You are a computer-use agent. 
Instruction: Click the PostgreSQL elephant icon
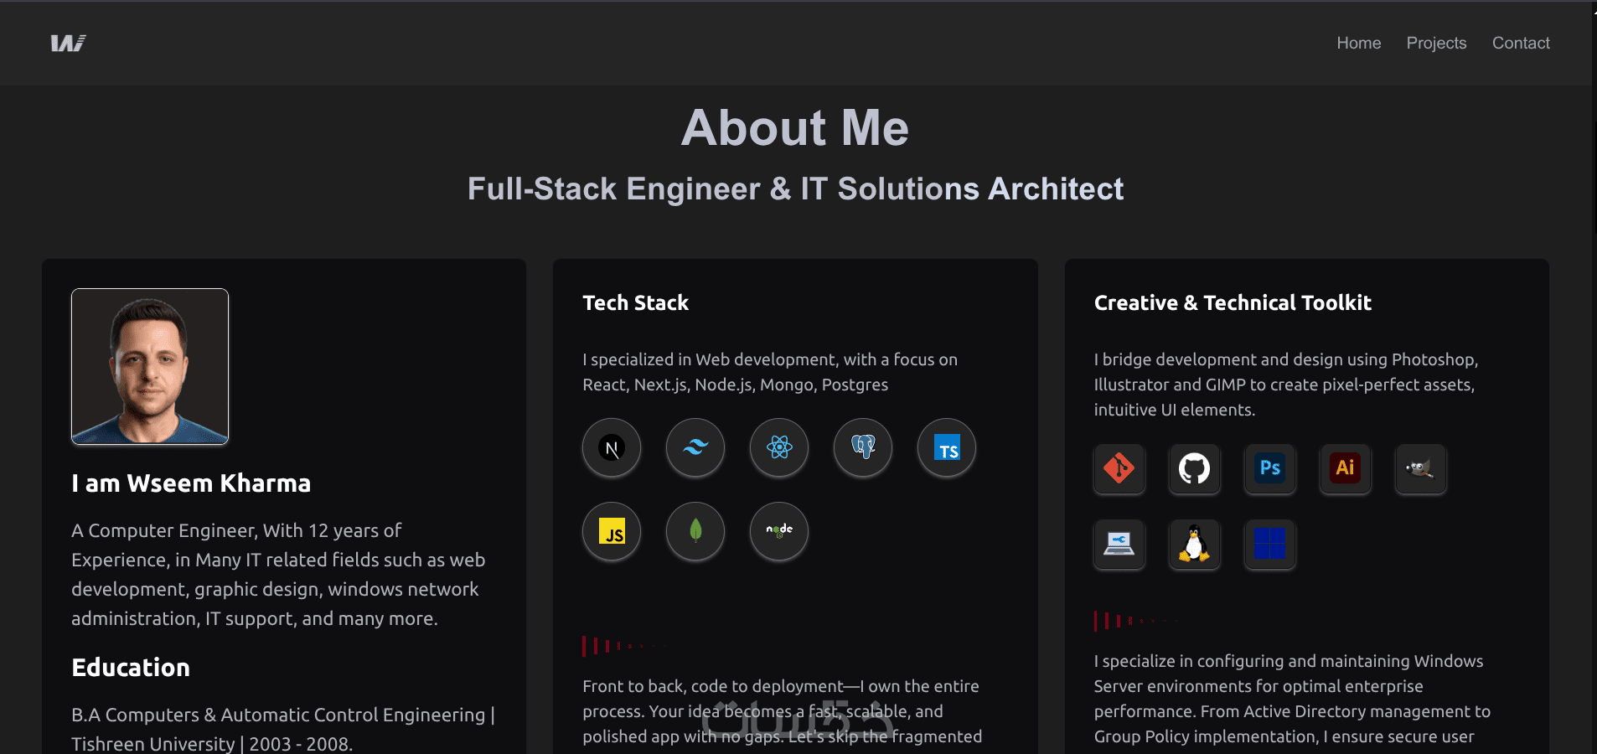pyautogui.click(x=863, y=448)
